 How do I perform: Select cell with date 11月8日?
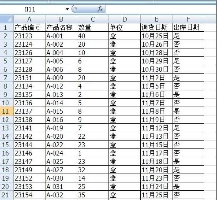(x=157, y=111)
